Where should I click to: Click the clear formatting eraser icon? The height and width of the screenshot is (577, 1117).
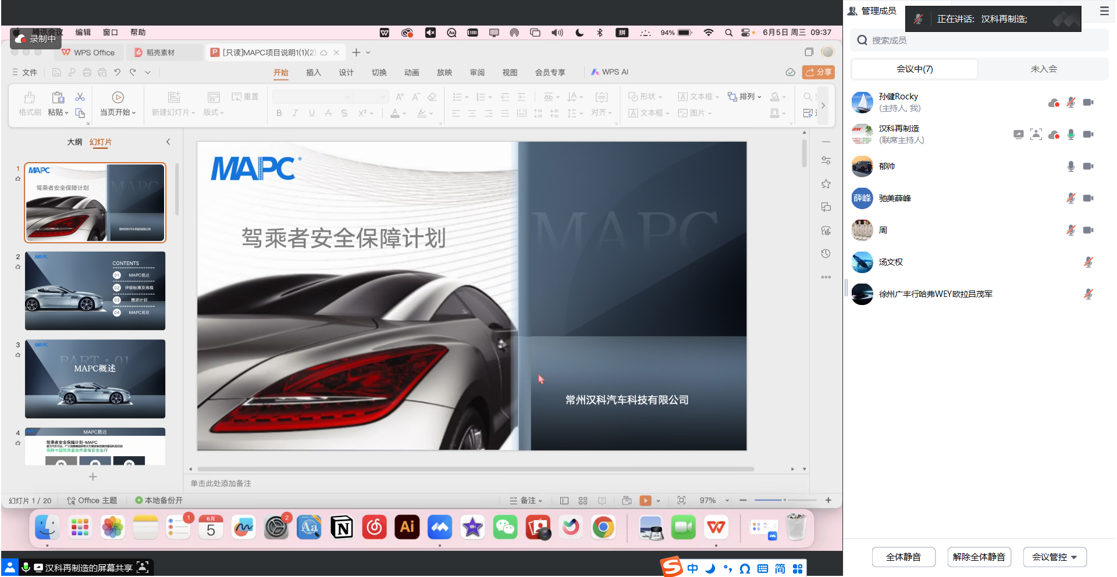pyautogui.click(x=432, y=97)
